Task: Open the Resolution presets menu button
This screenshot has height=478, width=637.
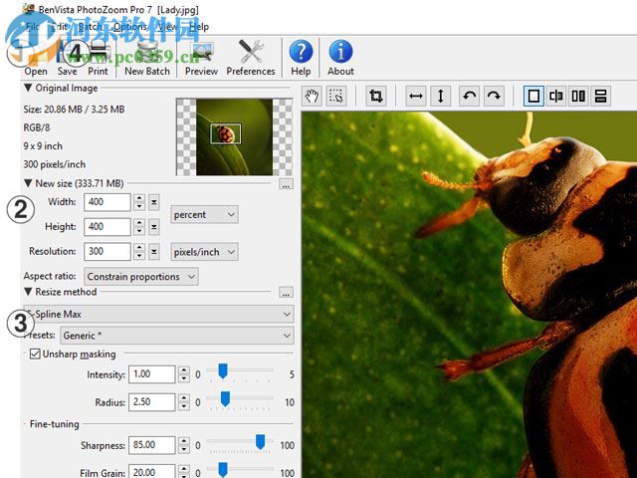Action: click(x=154, y=252)
